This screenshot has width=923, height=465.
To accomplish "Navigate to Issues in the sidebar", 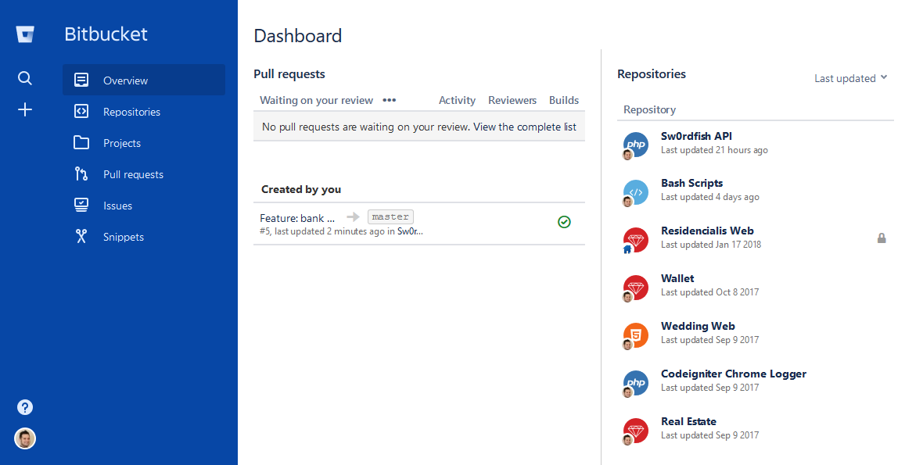I will (x=144, y=206).
